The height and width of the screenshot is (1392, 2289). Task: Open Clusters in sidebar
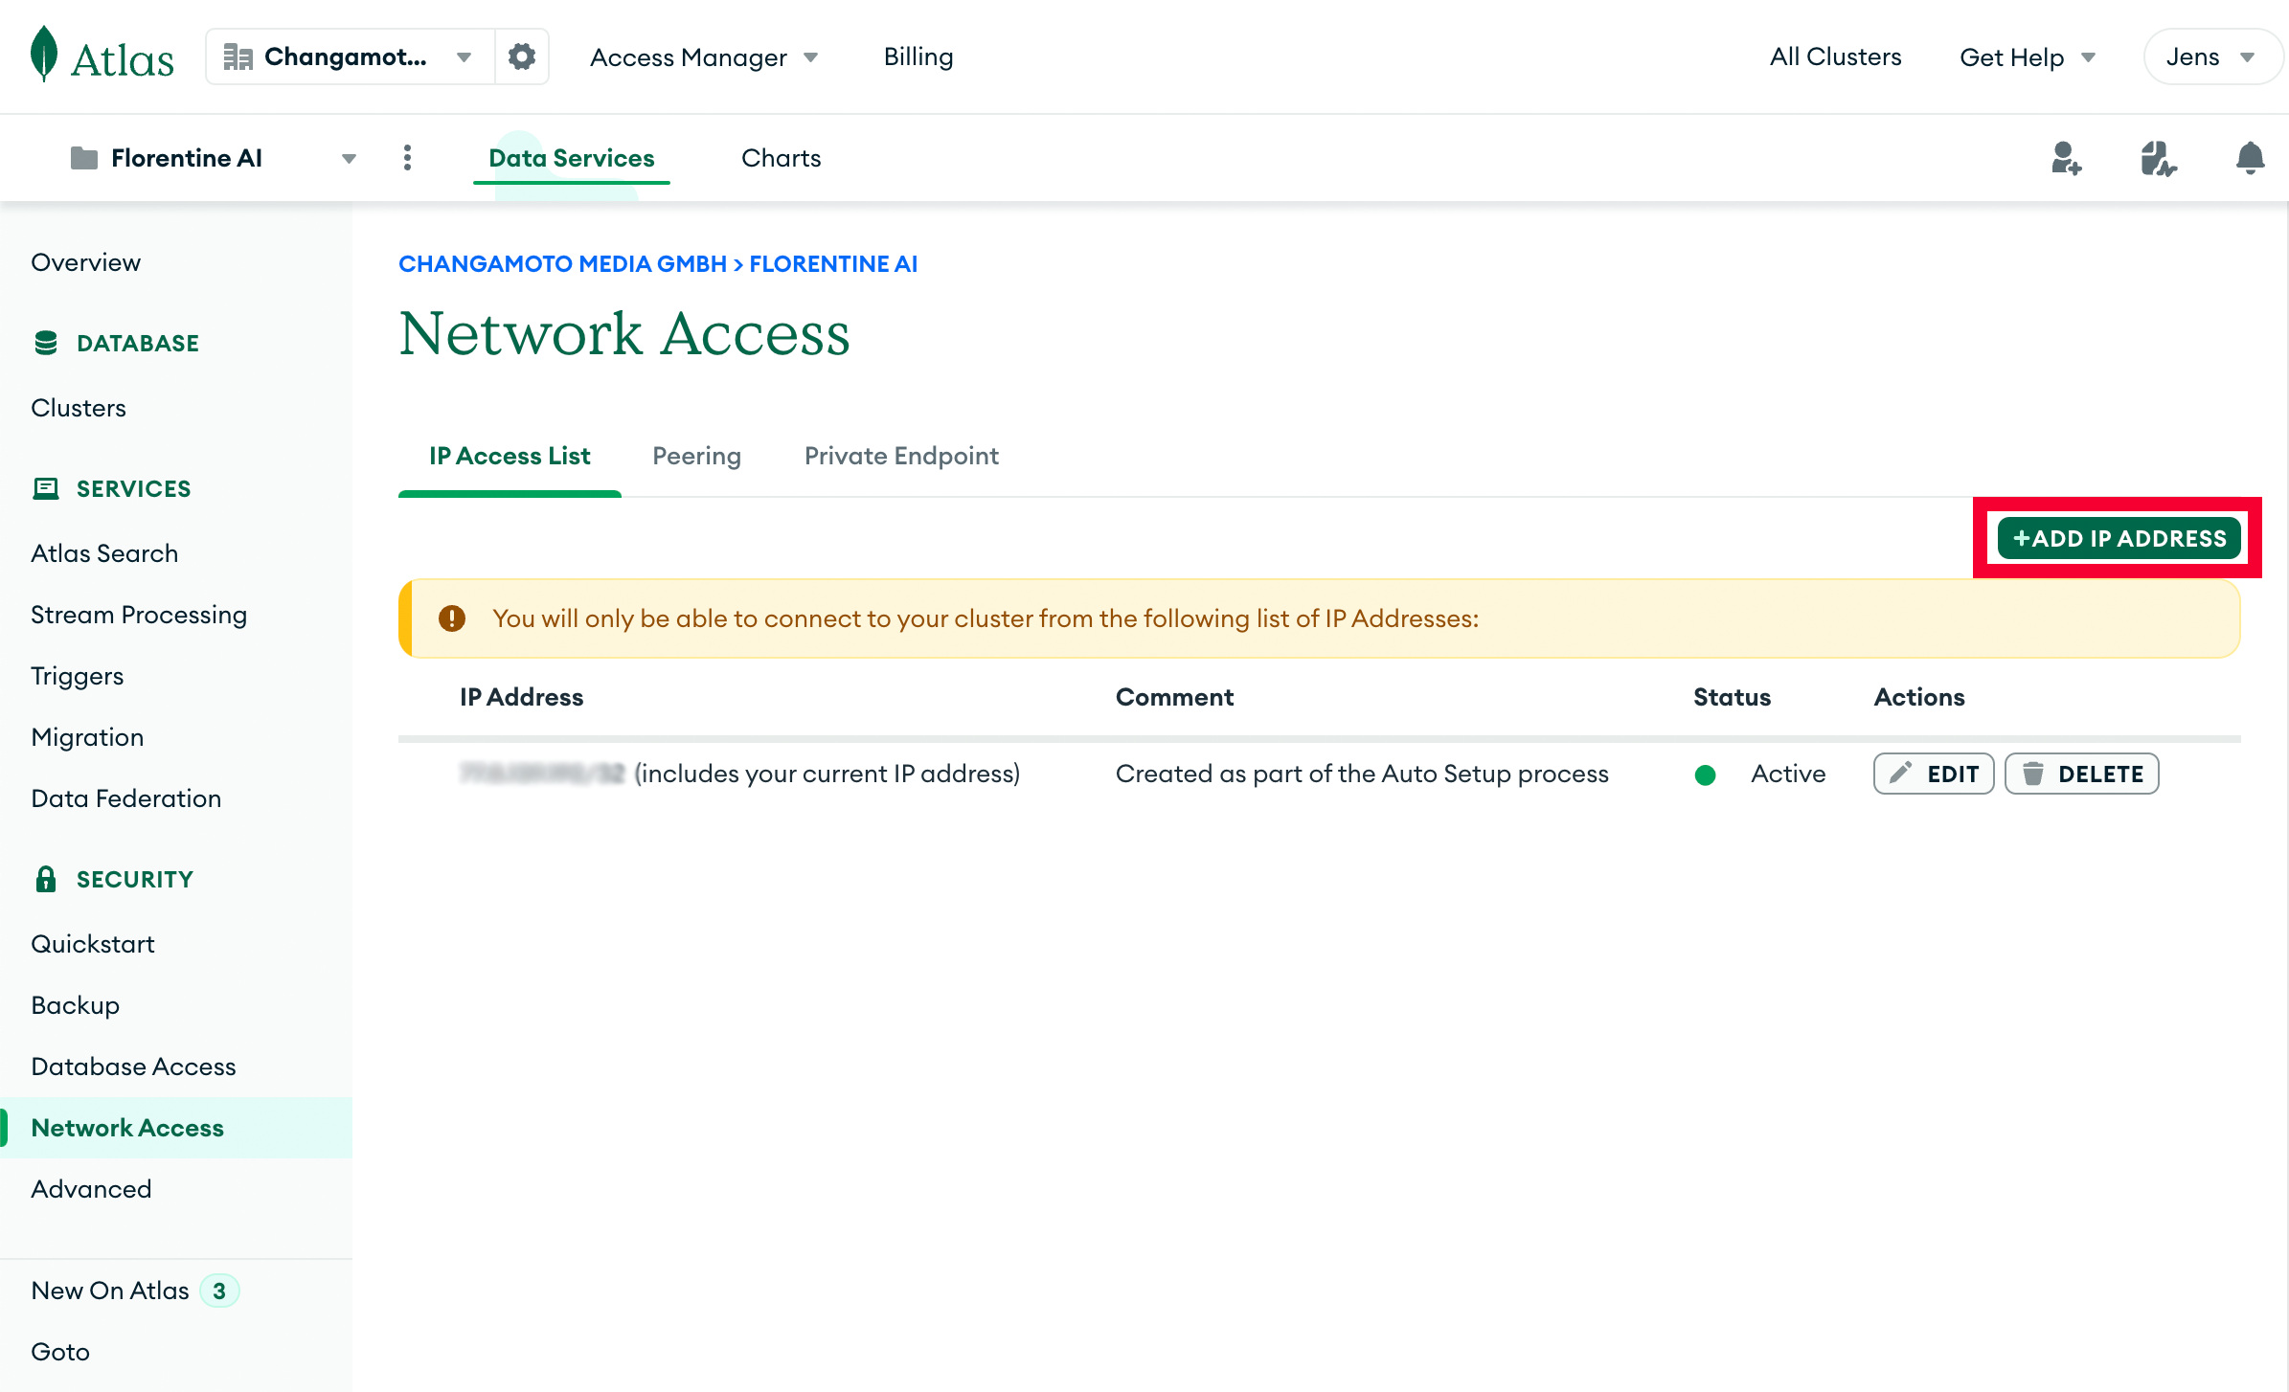coord(78,408)
